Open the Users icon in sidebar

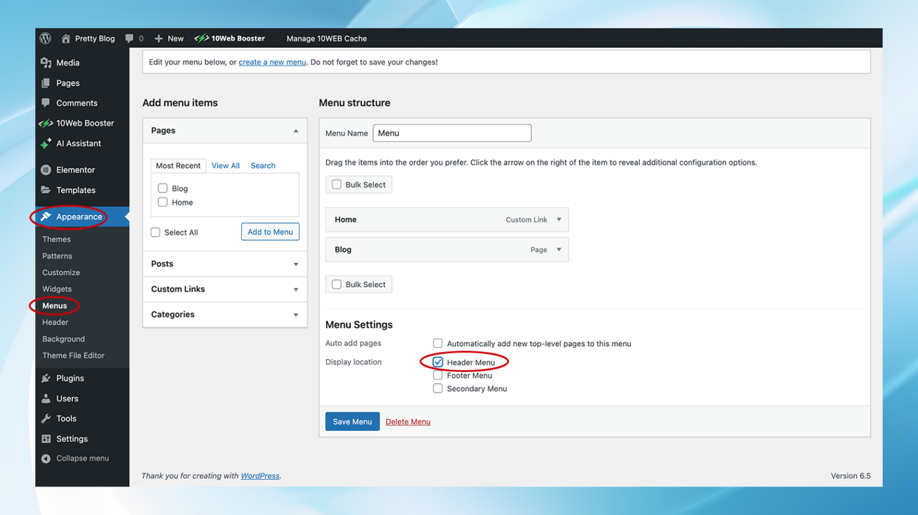47,399
